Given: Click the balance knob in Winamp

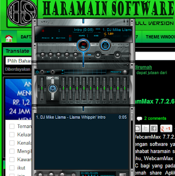Looking at the screenshot, I should click(117, 55).
